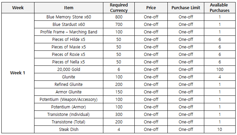The image size is (237, 135).
Task: Click the Week column header
Action: click(18, 8)
